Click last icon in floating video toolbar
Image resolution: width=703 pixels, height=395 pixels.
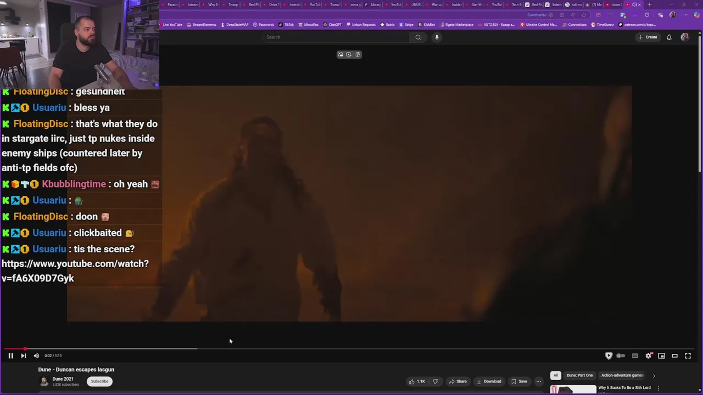[358, 54]
